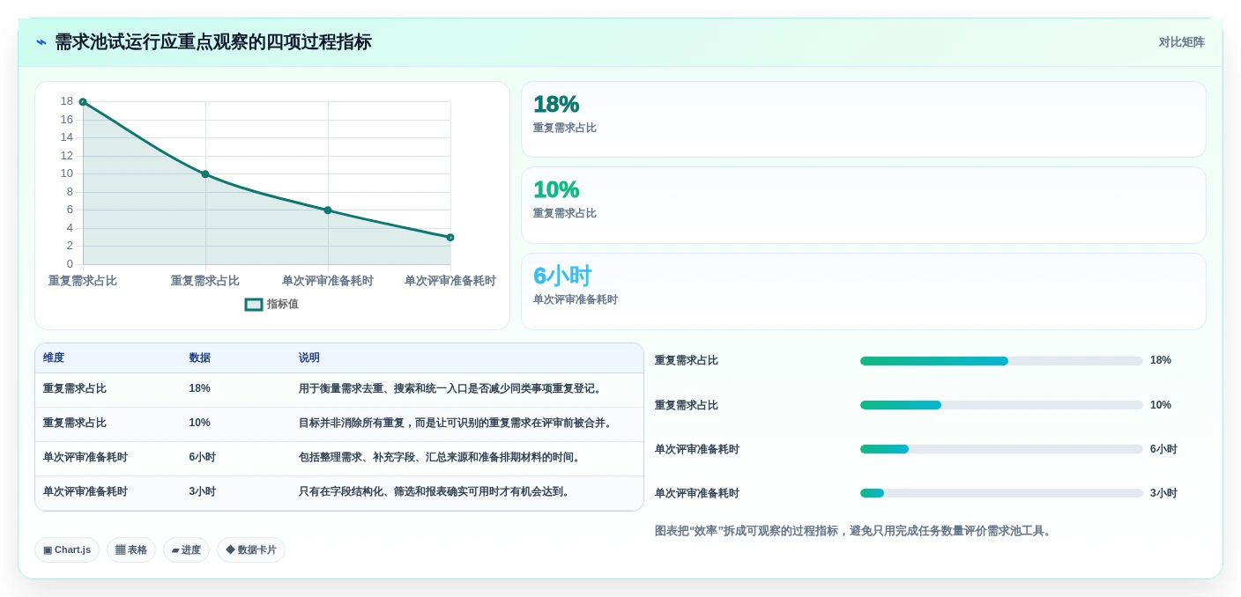Toggle the 指标值 legend swatch in the chart
This screenshot has height=597, width=1241.
(x=254, y=305)
